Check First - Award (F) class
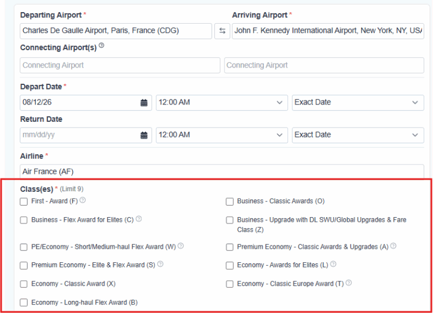The height and width of the screenshot is (313, 433). tap(24, 202)
